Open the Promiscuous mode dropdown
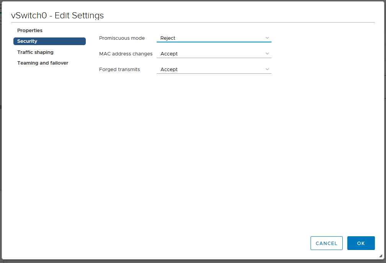Image resolution: width=386 pixels, height=263 pixels. click(x=214, y=38)
